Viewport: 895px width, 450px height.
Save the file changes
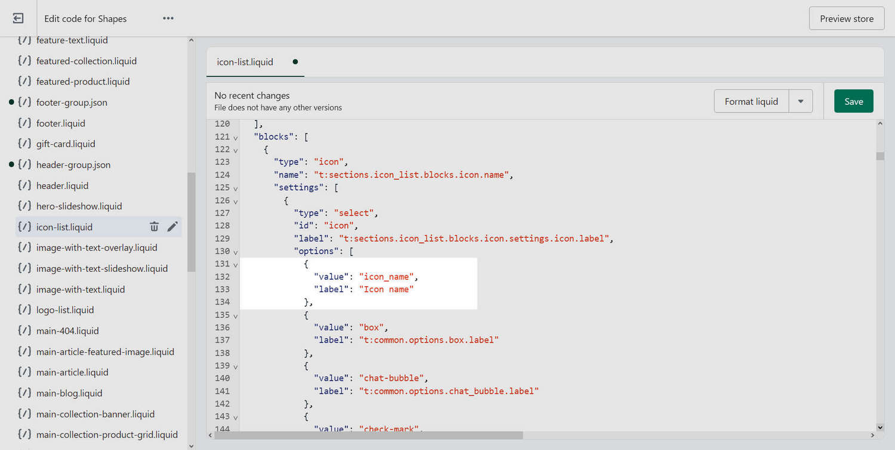point(853,101)
